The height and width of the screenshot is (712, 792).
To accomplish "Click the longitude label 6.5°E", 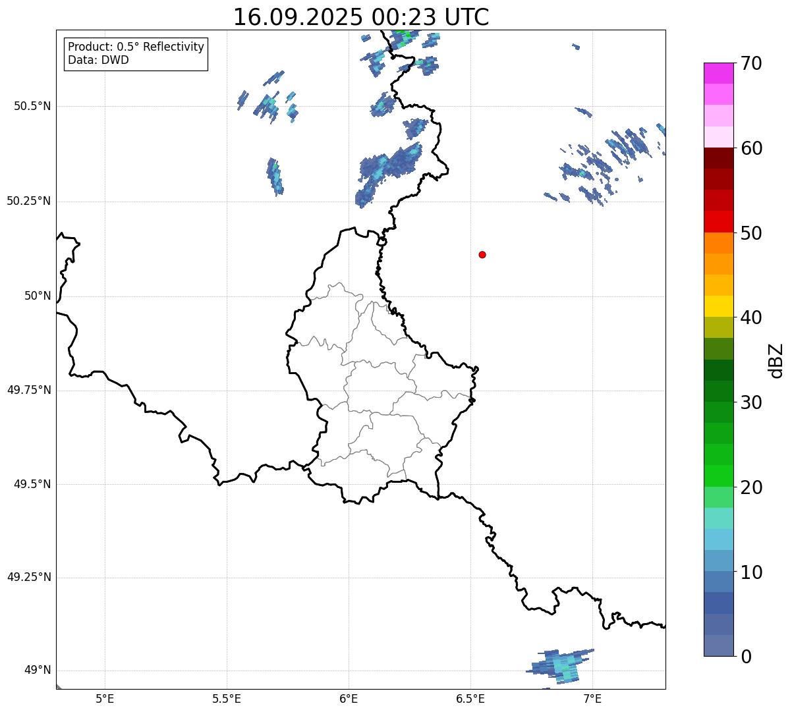I will [x=470, y=698].
